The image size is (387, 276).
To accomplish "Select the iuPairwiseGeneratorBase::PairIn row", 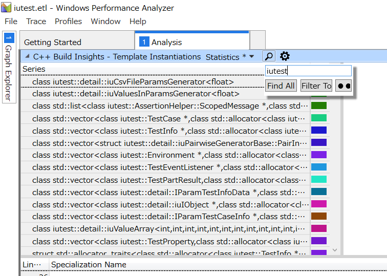I will click(165, 143).
